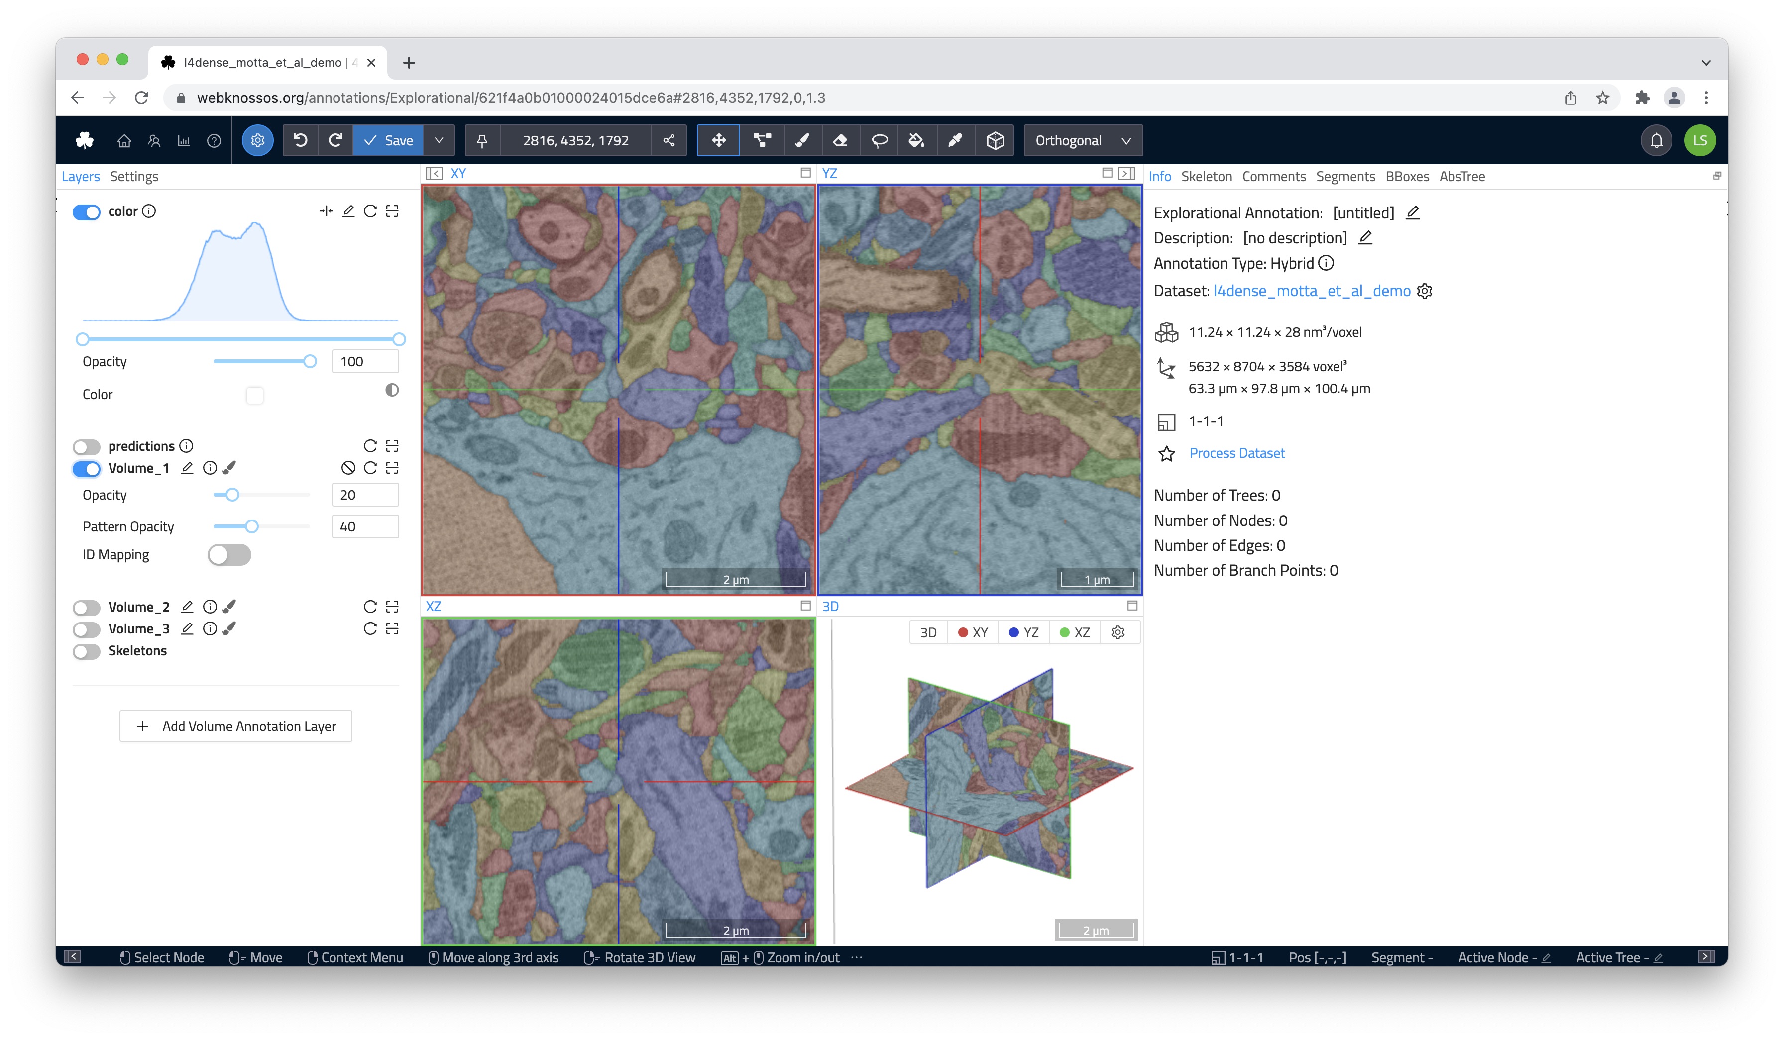Open the help question mark icon

click(214, 141)
